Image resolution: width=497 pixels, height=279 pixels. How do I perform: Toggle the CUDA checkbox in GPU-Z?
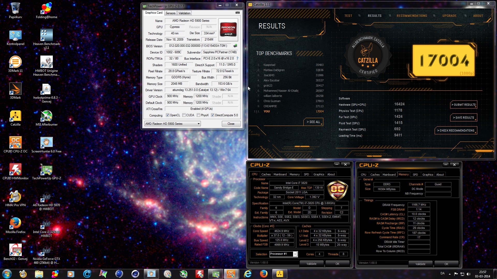[x=184, y=115]
